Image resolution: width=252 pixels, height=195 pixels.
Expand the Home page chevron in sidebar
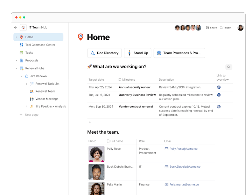16,37
